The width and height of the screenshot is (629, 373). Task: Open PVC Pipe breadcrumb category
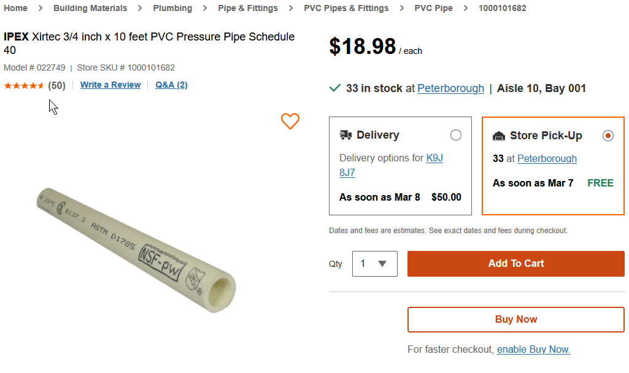(x=433, y=8)
